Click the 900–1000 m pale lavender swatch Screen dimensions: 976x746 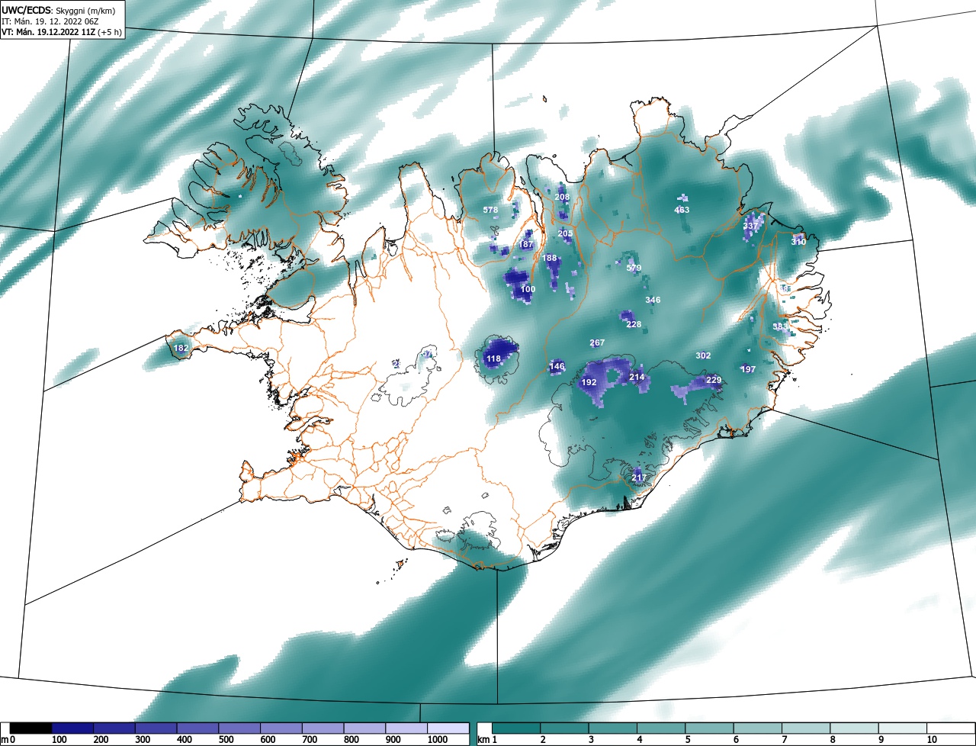point(406,728)
